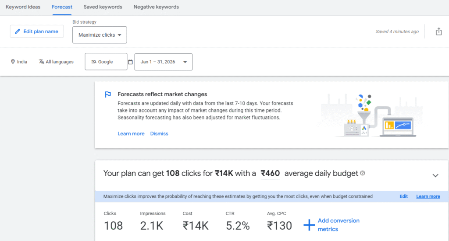Change the India location setting
Image resolution: width=449 pixels, height=241 pixels.
pyautogui.click(x=19, y=62)
